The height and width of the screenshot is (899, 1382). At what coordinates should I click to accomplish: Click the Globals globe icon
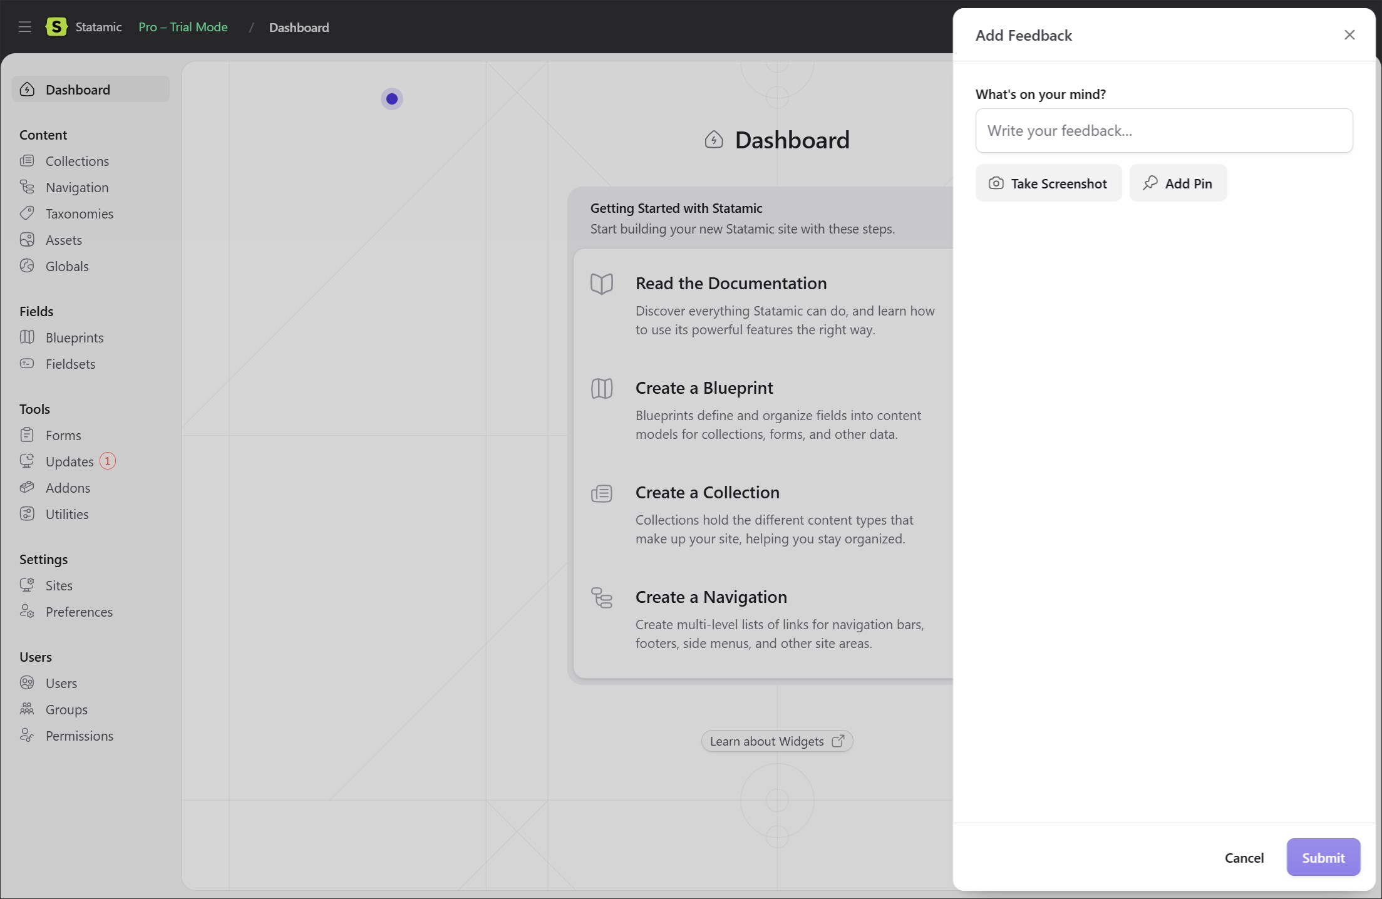coord(27,266)
